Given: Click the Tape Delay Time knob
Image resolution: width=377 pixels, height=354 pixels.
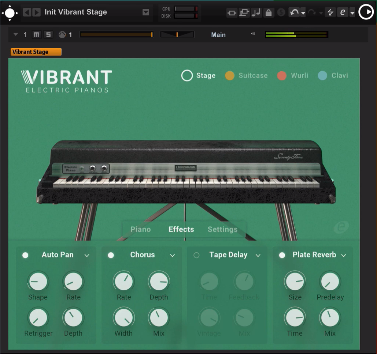Looking at the screenshot, I should [x=210, y=281].
